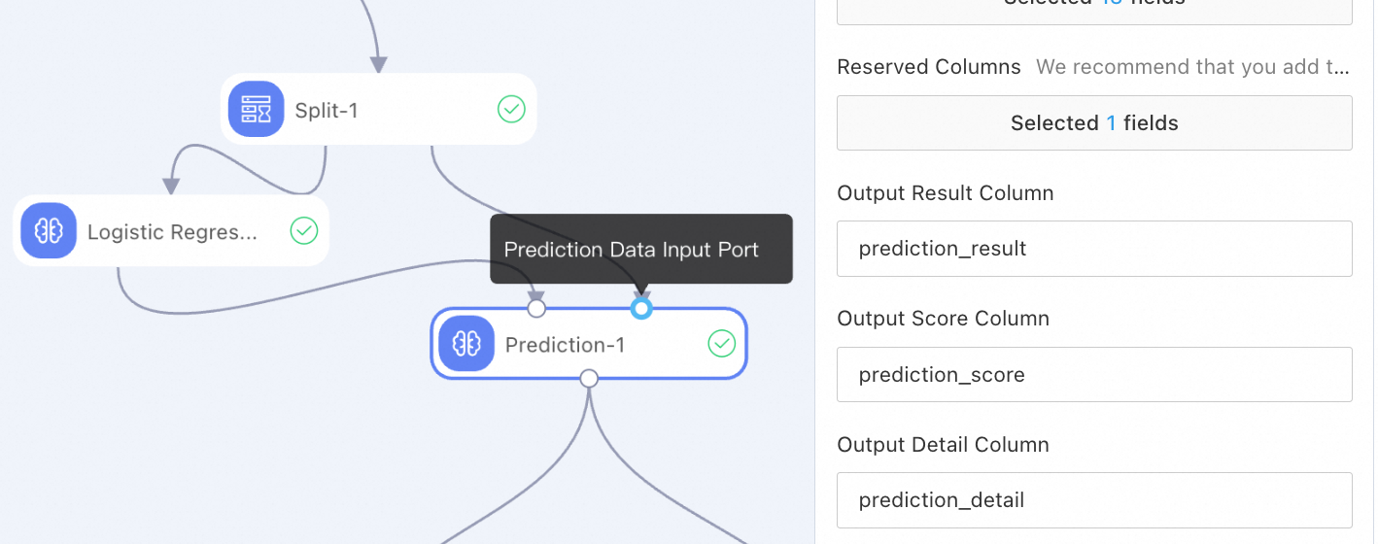Click the Prediction Data Input Port tooltip
This screenshot has height=544, width=1378.
pyautogui.click(x=632, y=250)
